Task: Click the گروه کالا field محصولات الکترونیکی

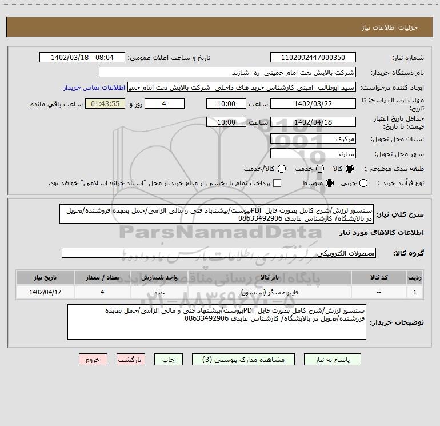Action: click(219, 253)
